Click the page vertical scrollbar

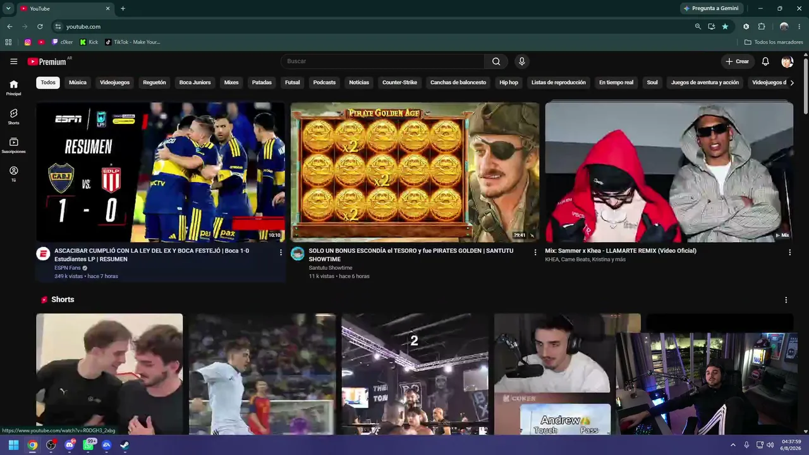click(806, 85)
